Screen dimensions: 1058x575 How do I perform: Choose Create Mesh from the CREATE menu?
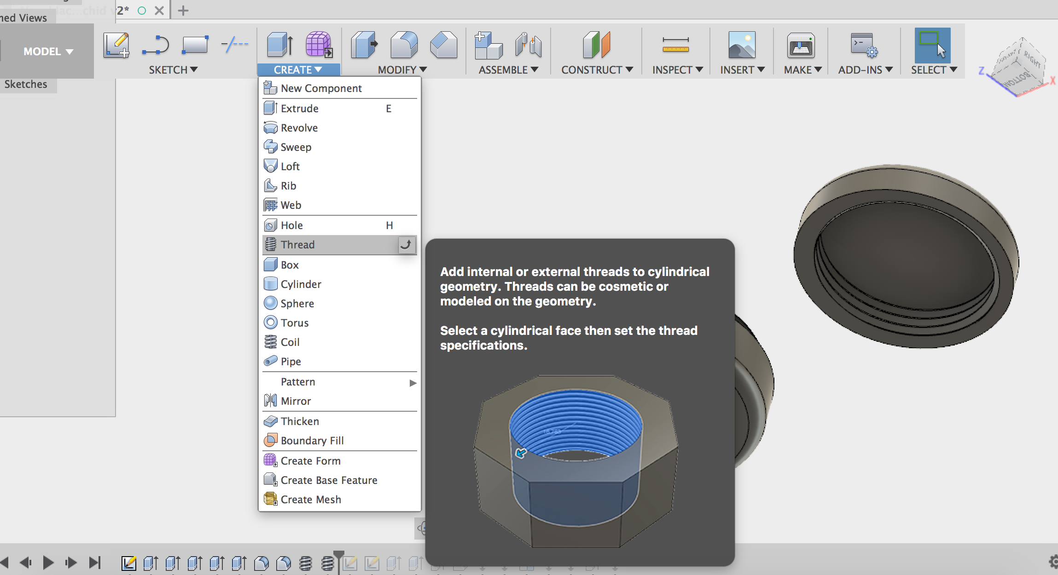pos(340,500)
